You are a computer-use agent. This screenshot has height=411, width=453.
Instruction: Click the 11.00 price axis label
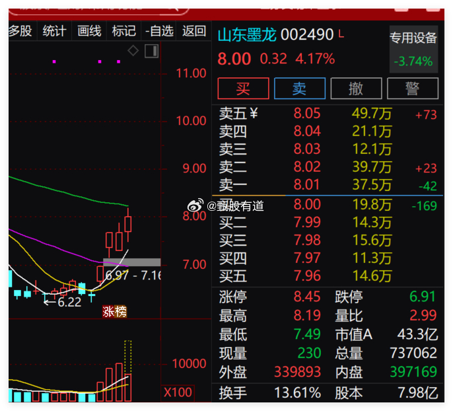tap(192, 73)
